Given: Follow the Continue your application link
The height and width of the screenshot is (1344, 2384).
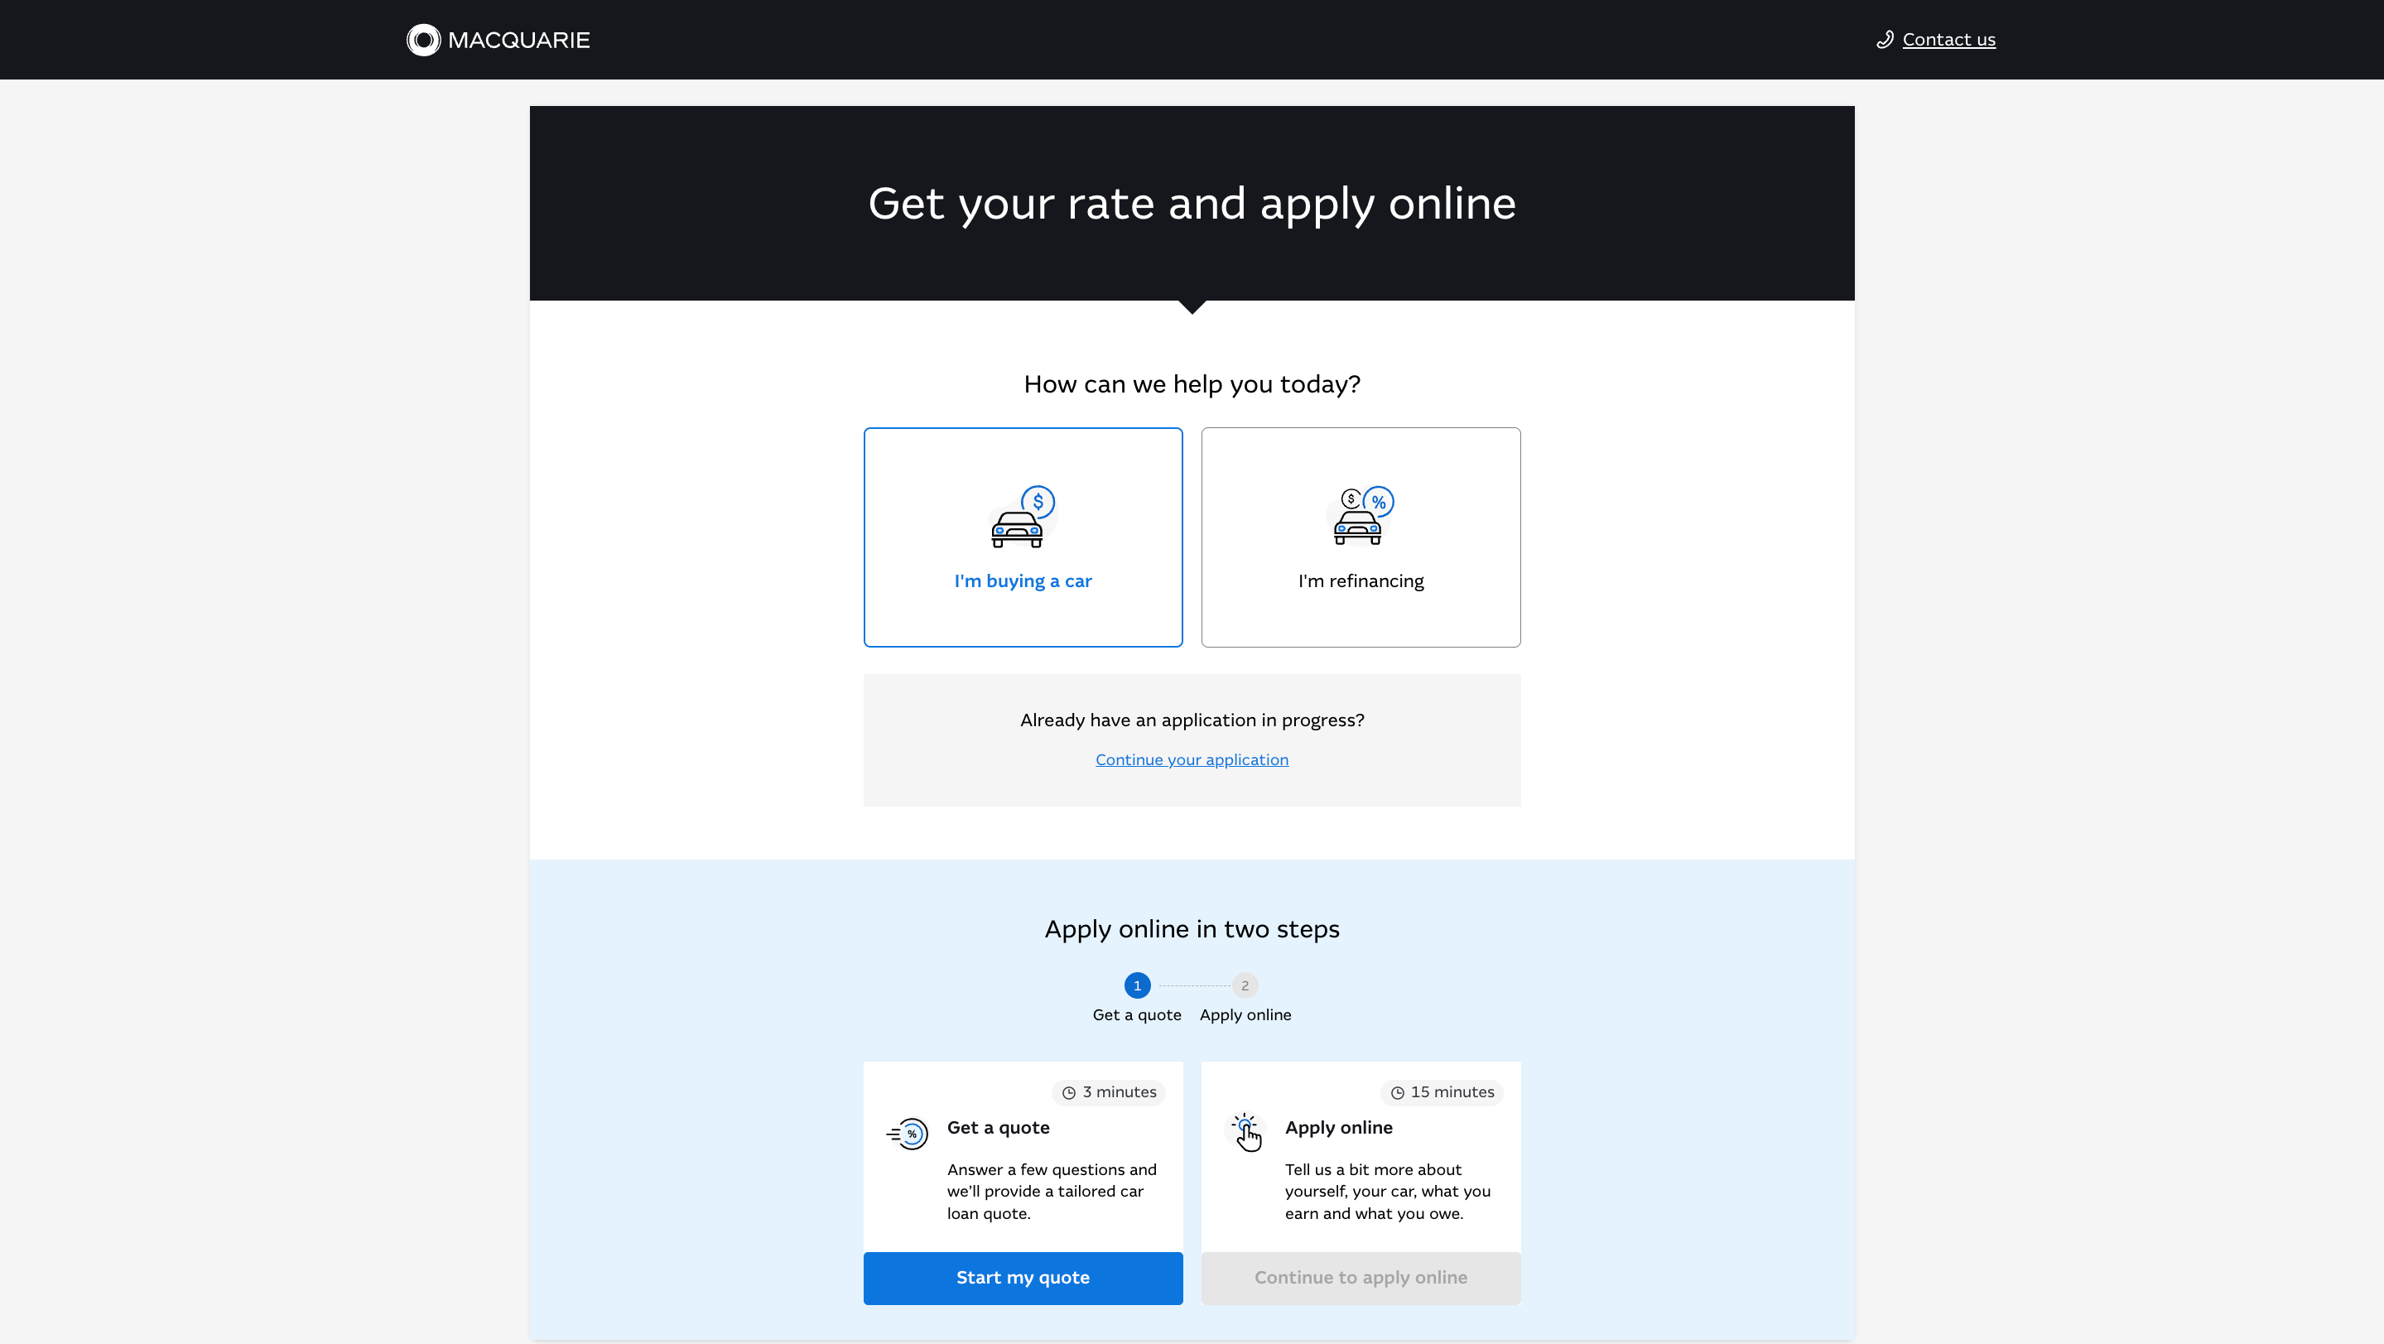Looking at the screenshot, I should pos(1191,760).
